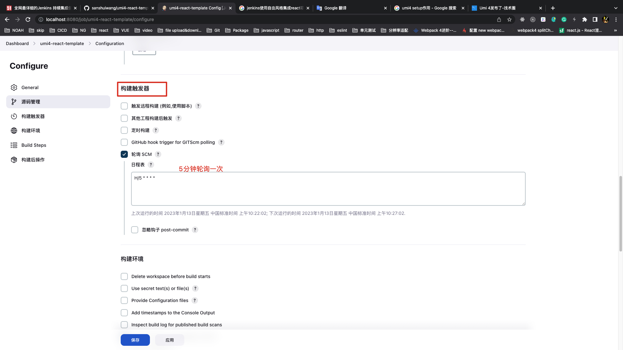Click inside the 日程表 schedule text area
The image size is (623, 350).
click(328, 189)
